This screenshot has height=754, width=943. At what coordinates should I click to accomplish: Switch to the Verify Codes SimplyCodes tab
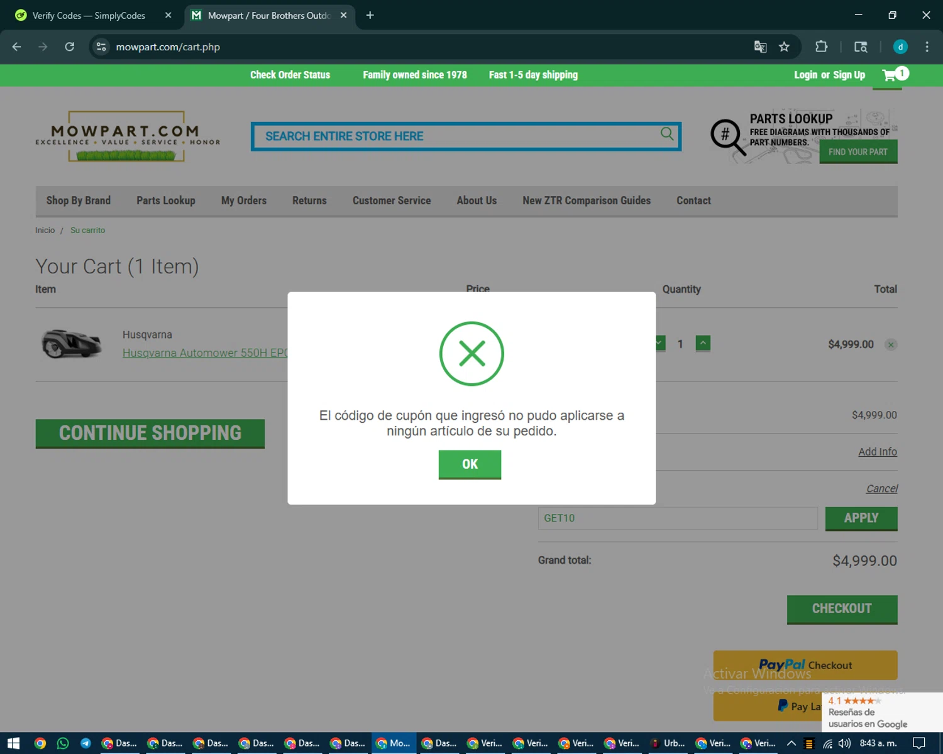(88, 15)
